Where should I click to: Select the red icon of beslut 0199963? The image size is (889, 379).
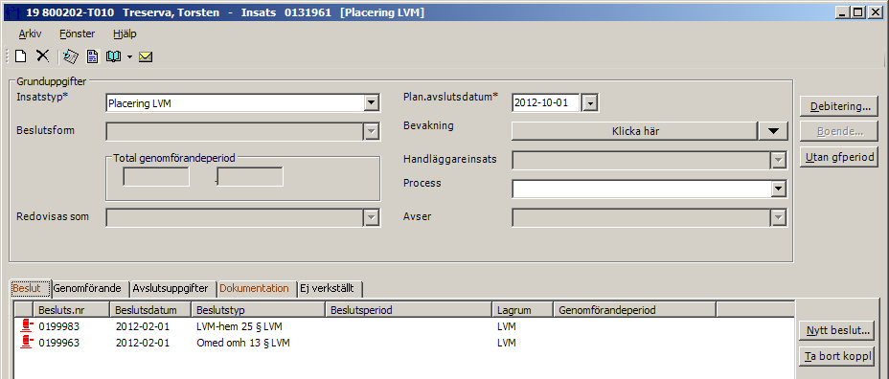tap(26, 343)
